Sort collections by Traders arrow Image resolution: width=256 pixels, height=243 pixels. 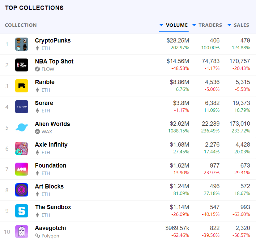point(194,25)
